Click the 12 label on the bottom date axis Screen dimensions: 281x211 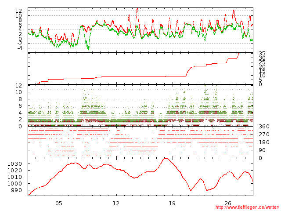tap(116, 204)
